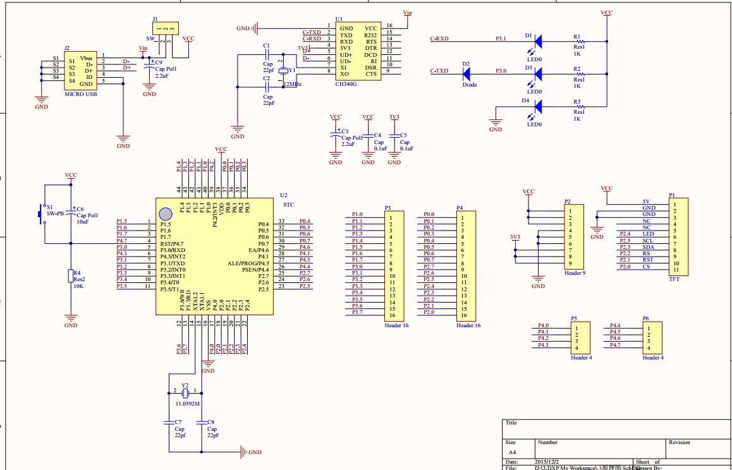
Task: Click the SW-PB push button label
Action: (55, 214)
